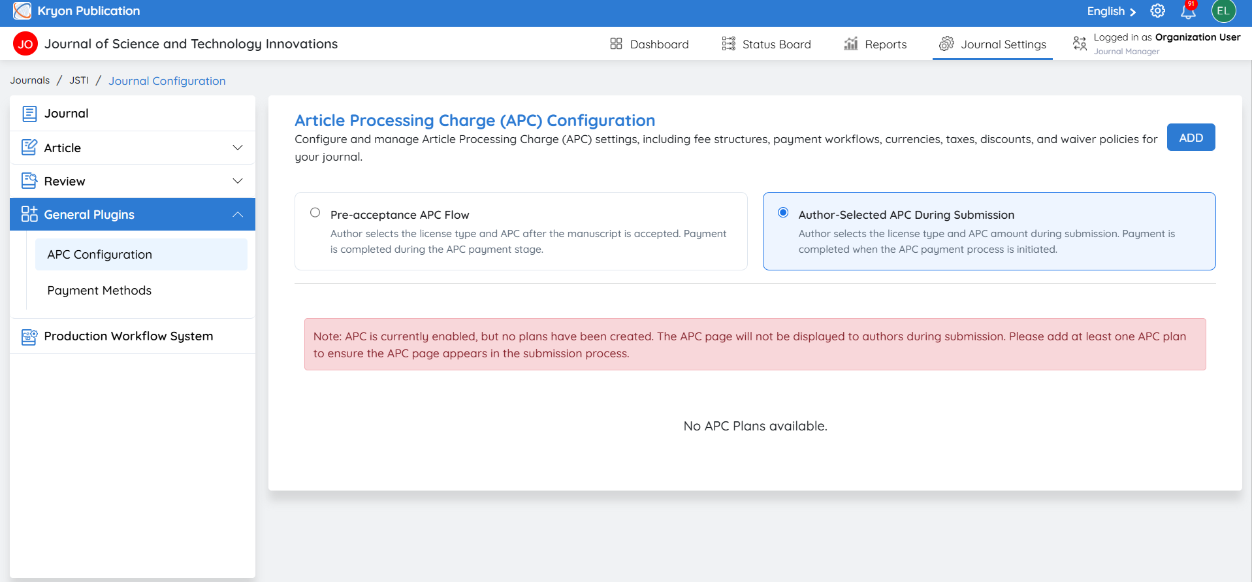Click the Journal Configuration breadcrumb

(167, 81)
